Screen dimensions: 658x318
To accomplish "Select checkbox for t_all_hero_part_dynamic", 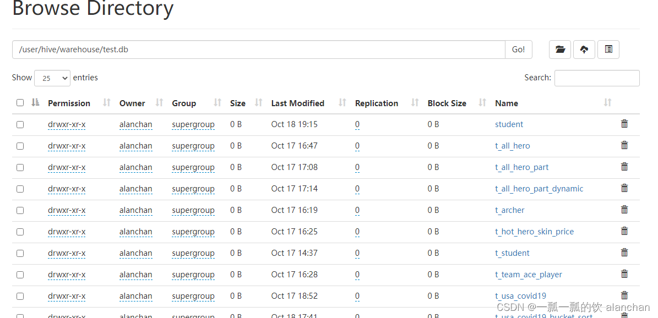I will [x=20, y=189].
